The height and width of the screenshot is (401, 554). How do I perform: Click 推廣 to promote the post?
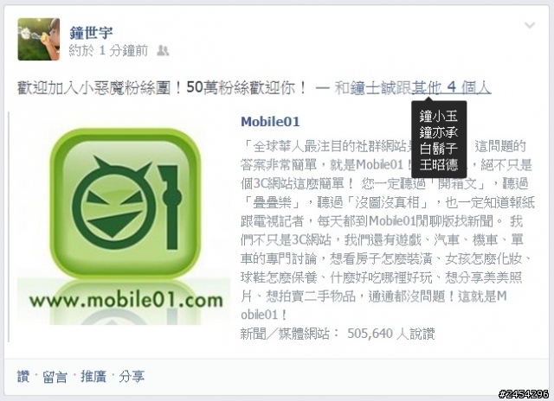tap(93, 377)
